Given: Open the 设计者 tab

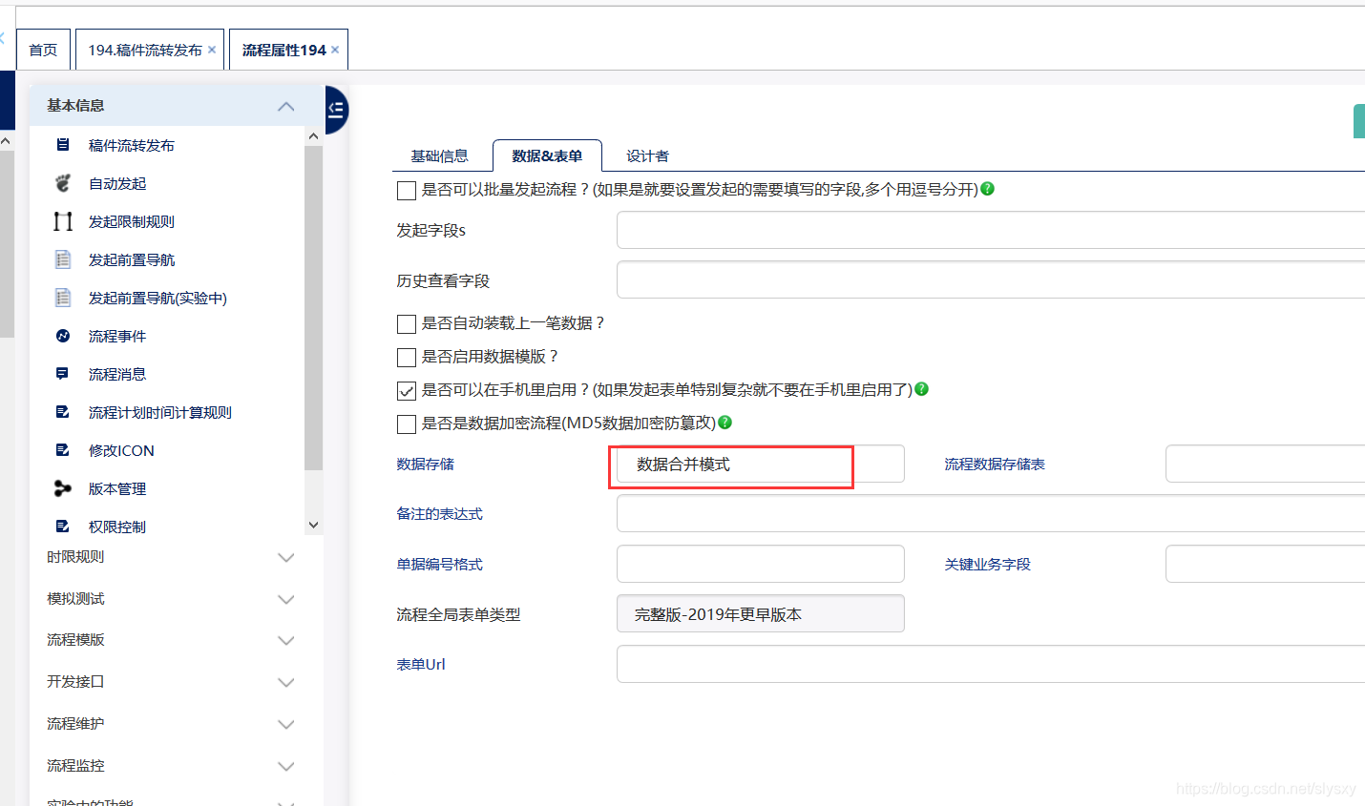Looking at the screenshot, I should point(647,155).
